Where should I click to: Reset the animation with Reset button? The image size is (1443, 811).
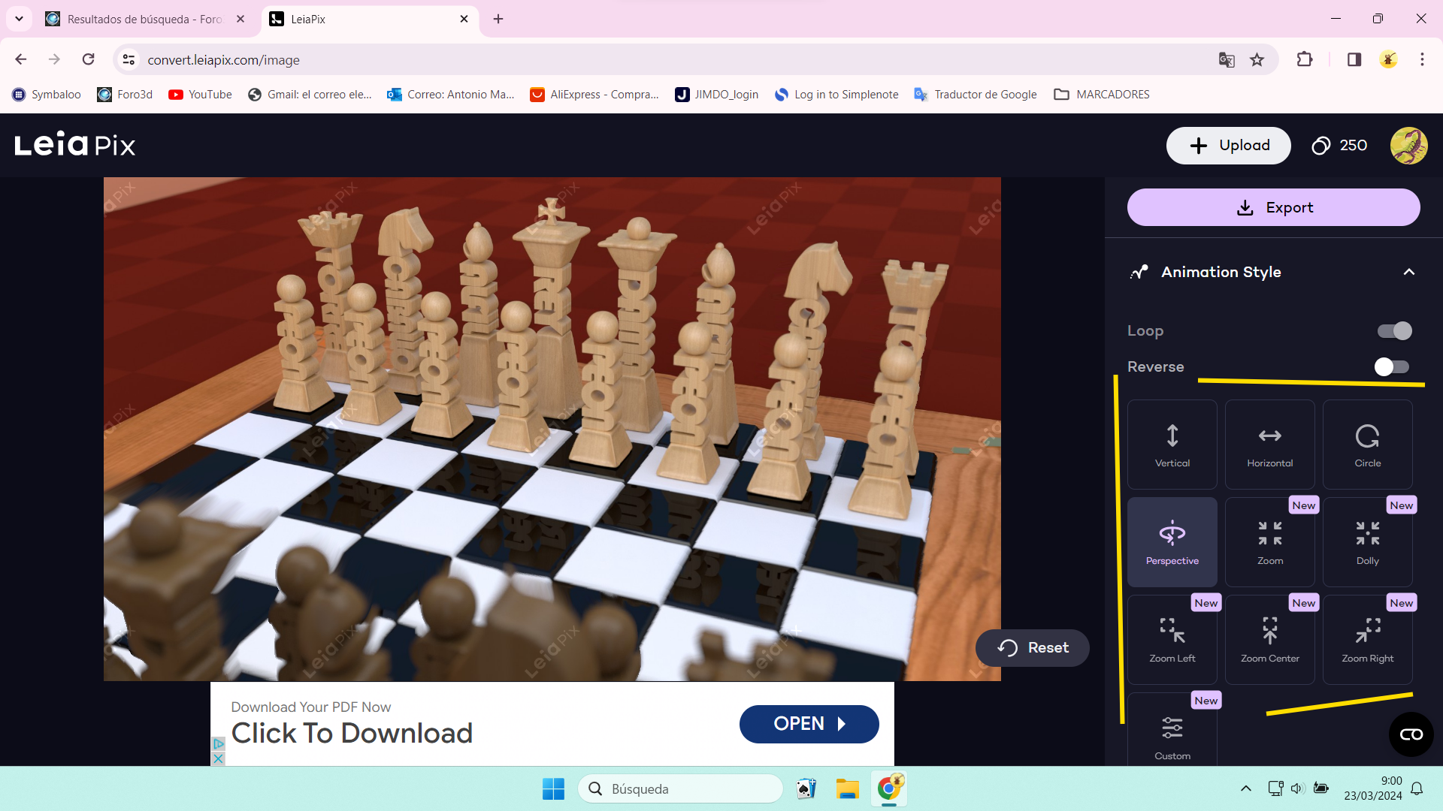[1032, 648]
